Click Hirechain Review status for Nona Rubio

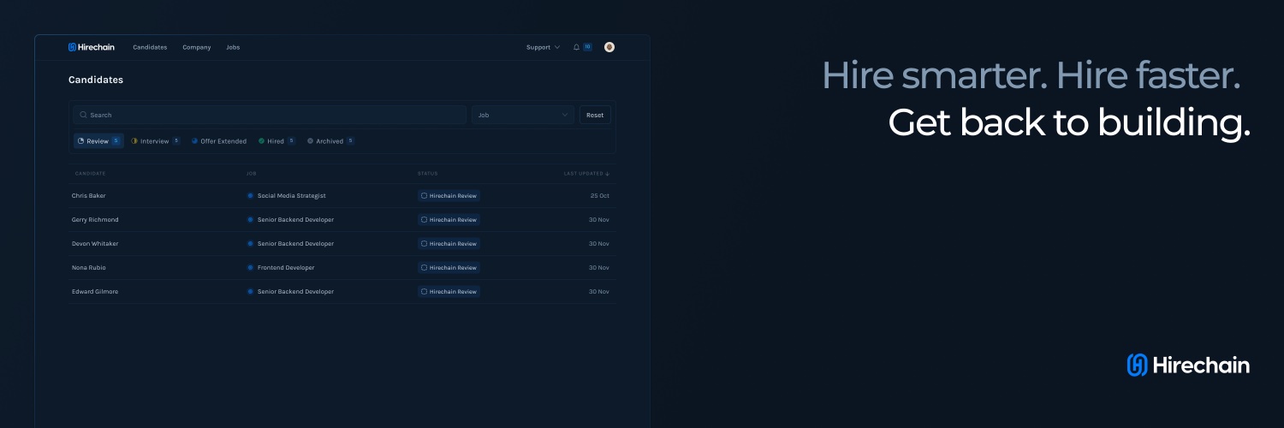point(449,268)
